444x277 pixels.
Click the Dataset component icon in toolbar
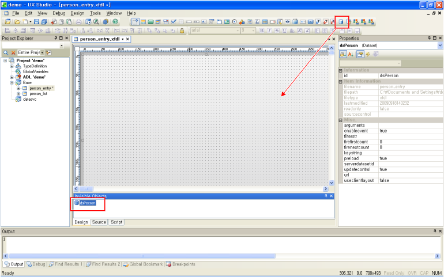(341, 21)
